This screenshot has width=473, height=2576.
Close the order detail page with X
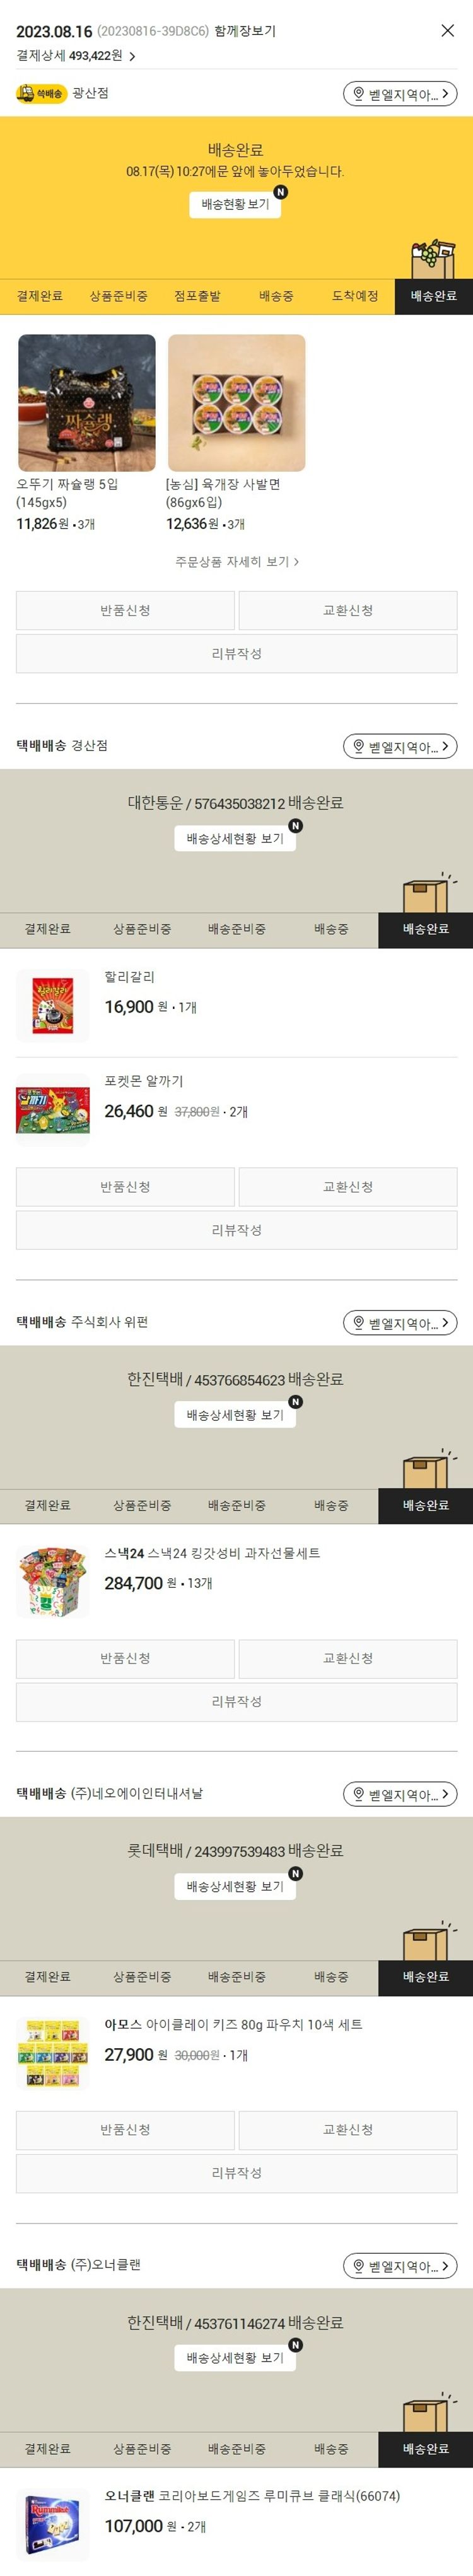click(447, 31)
